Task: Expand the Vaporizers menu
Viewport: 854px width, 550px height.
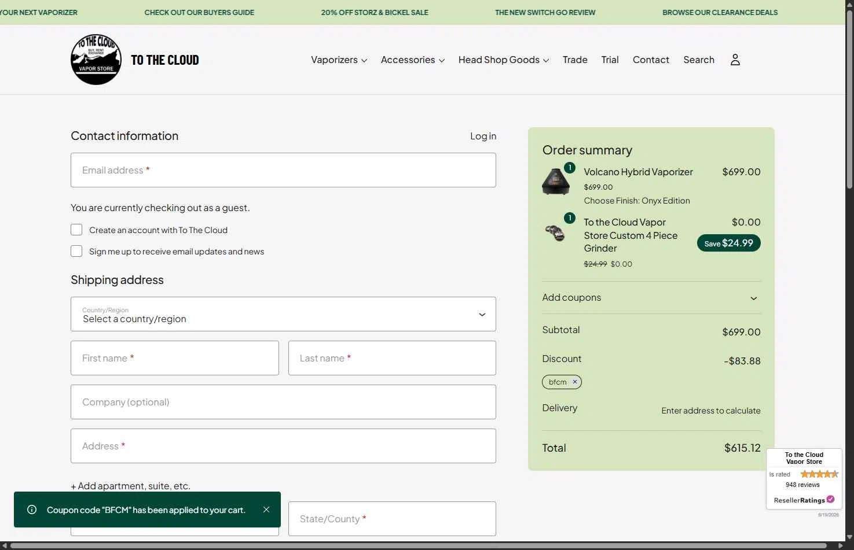Action: click(x=339, y=60)
